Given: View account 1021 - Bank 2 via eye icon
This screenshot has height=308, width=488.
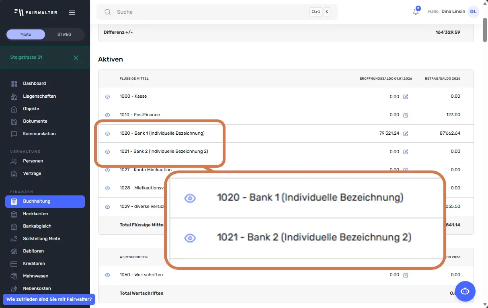Looking at the screenshot, I should point(107,152).
